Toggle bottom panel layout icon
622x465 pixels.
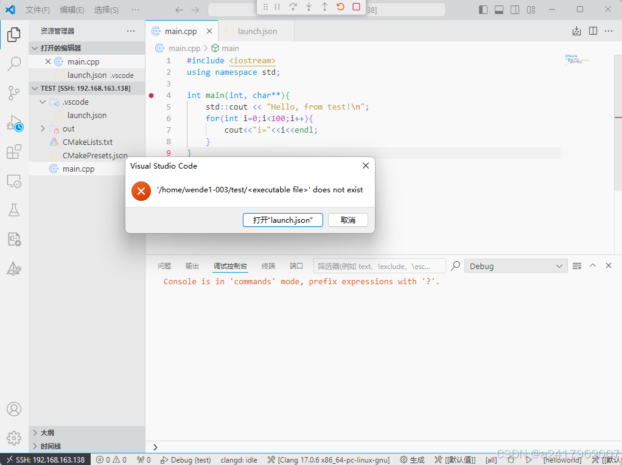pyautogui.click(x=499, y=10)
